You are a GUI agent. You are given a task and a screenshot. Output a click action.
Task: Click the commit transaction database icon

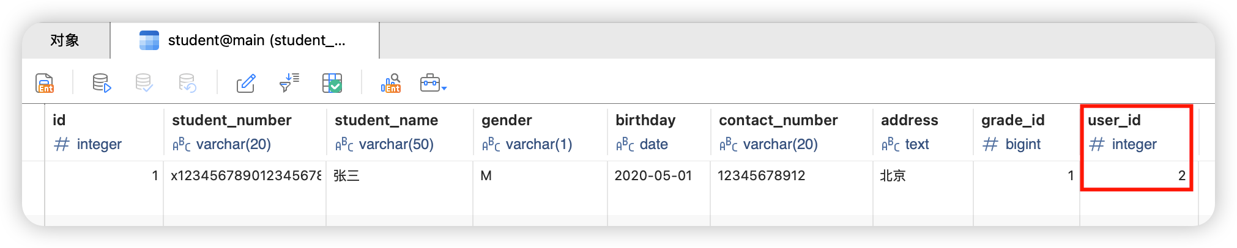(144, 82)
